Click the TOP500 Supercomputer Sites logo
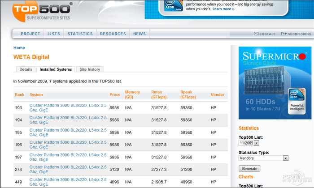 pos(42,12)
